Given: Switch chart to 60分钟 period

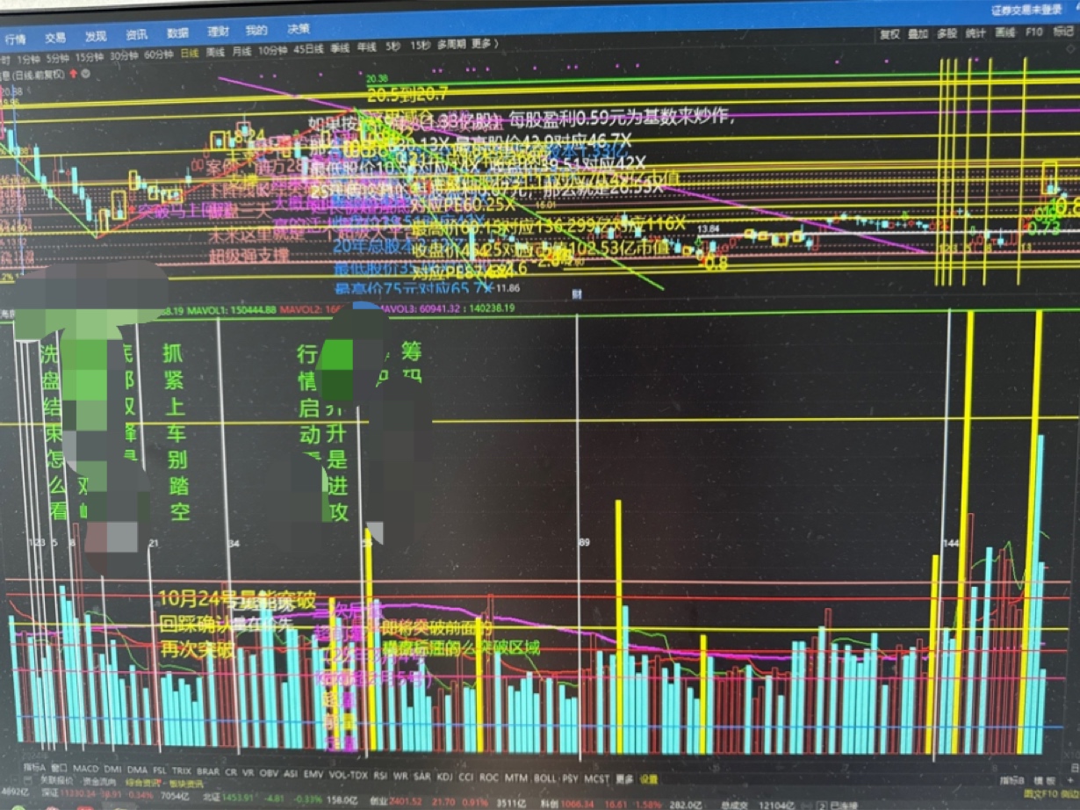Looking at the screenshot, I should pos(159,54).
